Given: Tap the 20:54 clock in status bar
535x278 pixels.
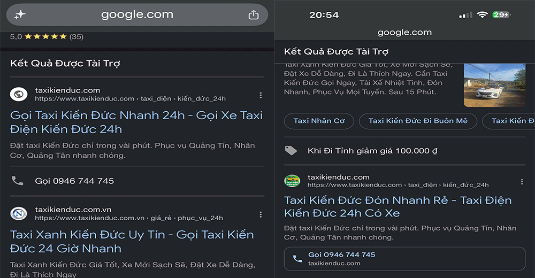Looking at the screenshot, I should [324, 15].
